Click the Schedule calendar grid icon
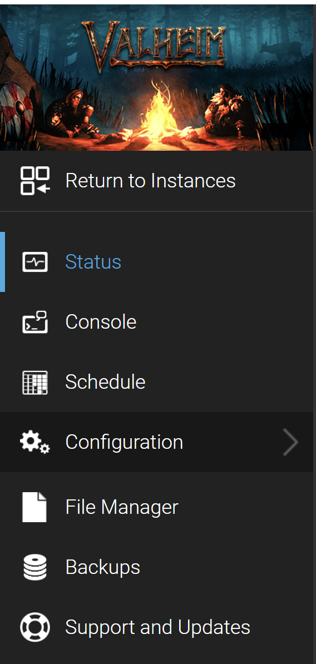Viewport: 316px width, 664px height. coord(34,383)
